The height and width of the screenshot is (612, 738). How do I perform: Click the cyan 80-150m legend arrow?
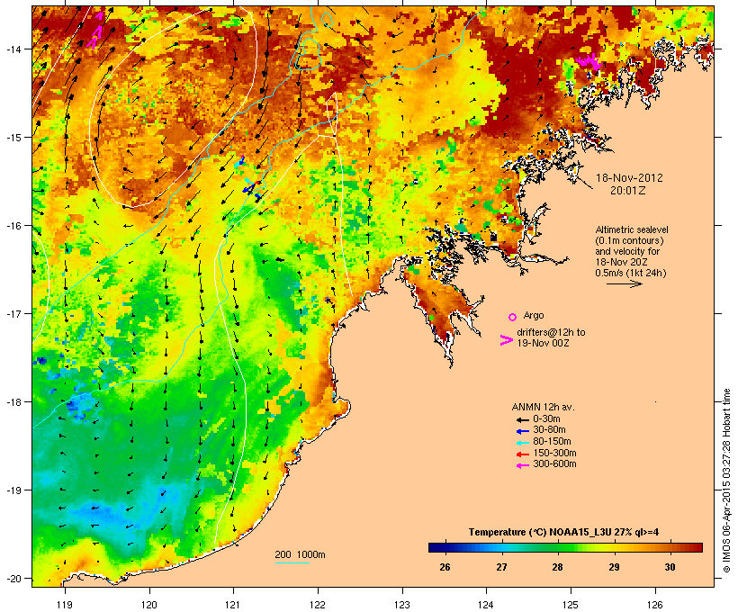pos(522,443)
